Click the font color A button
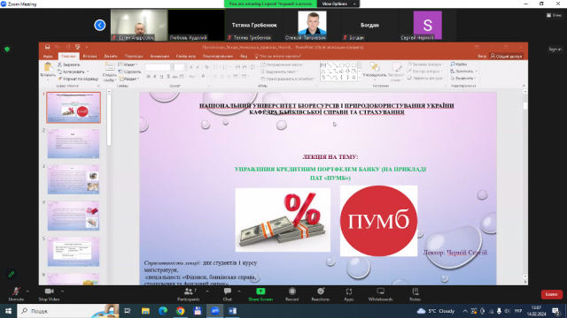The height and width of the screenshot is (318, 567). 203,77
